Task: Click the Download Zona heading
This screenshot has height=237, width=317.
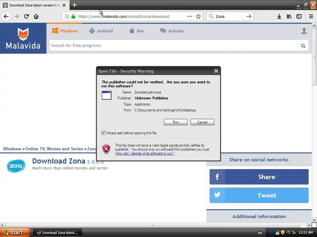Action: click(x=59, y=161)
